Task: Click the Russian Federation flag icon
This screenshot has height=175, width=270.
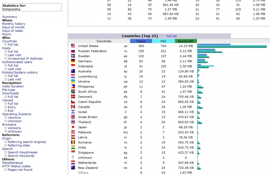Action: [x=73, y=51]
